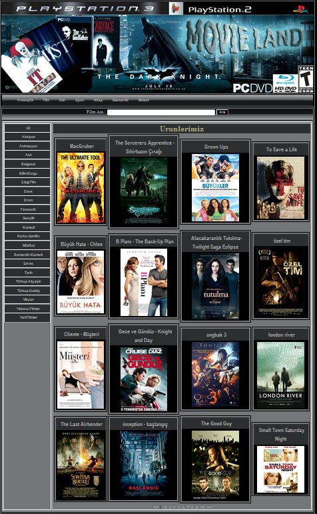The height and width of the screenshot is (514, 317).
Task: Select the Bilim Kurgu category
Action: click(x=27, y=173)
